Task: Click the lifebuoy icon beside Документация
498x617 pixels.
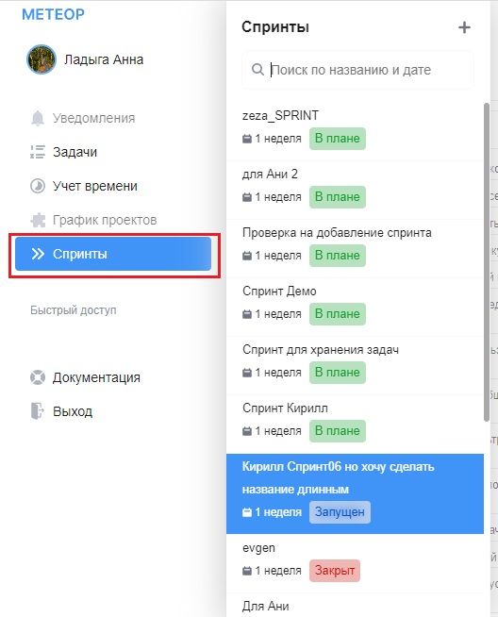Action: point(38,377)
